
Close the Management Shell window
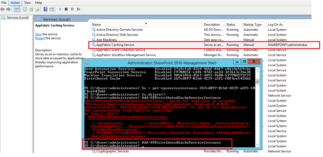click(x=254, y=61)
